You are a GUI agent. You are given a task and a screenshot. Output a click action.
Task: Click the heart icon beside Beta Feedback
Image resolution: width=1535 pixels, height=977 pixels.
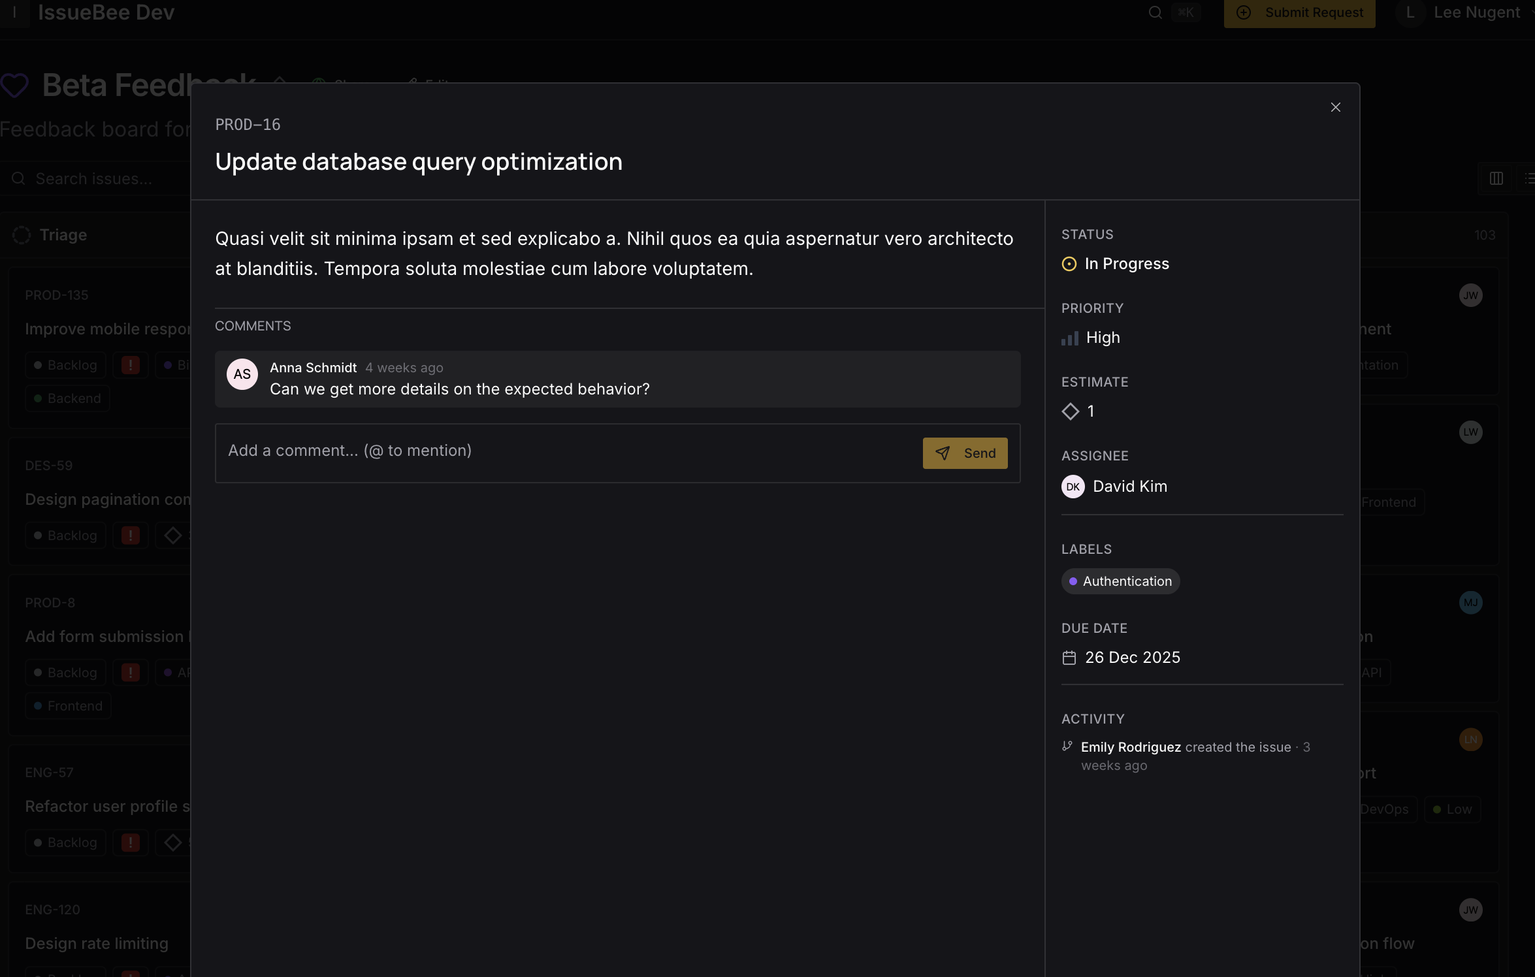[x=16, y=84]
